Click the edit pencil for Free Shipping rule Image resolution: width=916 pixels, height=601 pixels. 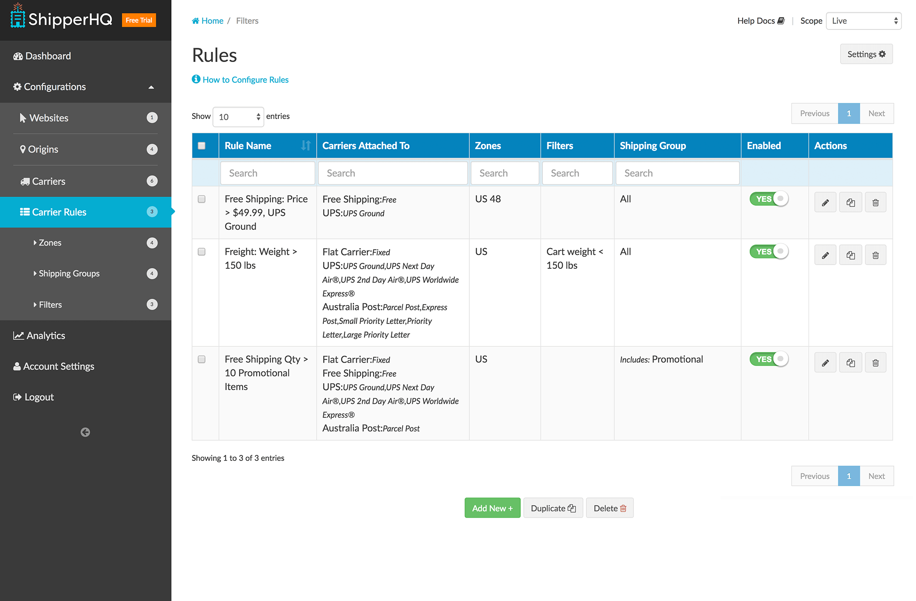pos(825,202)
